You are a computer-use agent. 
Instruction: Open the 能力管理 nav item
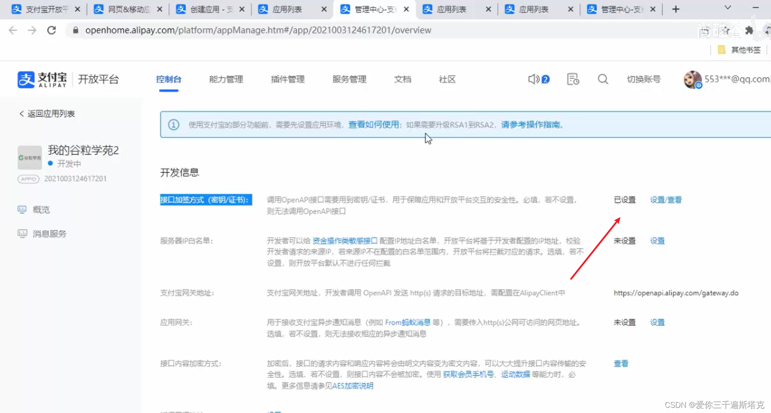(x=226, y=80)
